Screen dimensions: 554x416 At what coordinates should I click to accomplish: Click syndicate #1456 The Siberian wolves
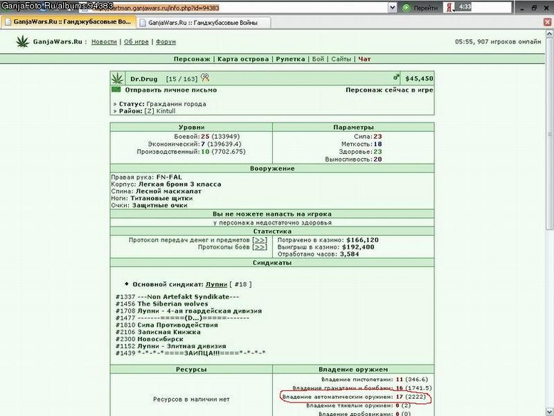pyautogui.click(x=162, y=304)
